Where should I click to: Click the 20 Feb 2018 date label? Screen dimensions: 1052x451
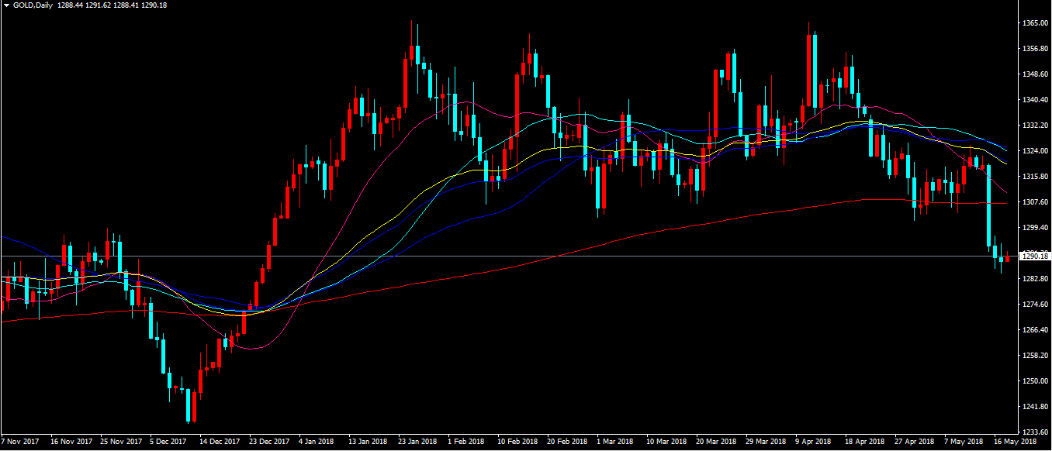567,442
